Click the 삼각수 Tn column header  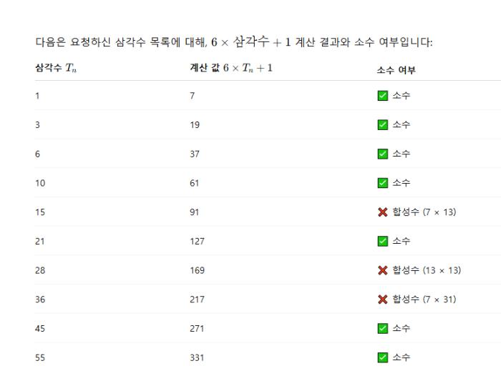(x=55, y=69)
